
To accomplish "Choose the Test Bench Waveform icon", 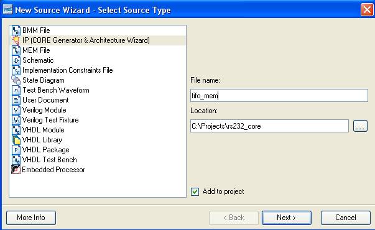I will pos(16,90).
